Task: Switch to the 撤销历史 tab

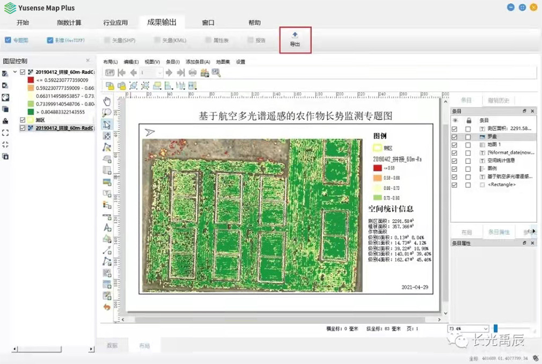Action: pos(499,100)
